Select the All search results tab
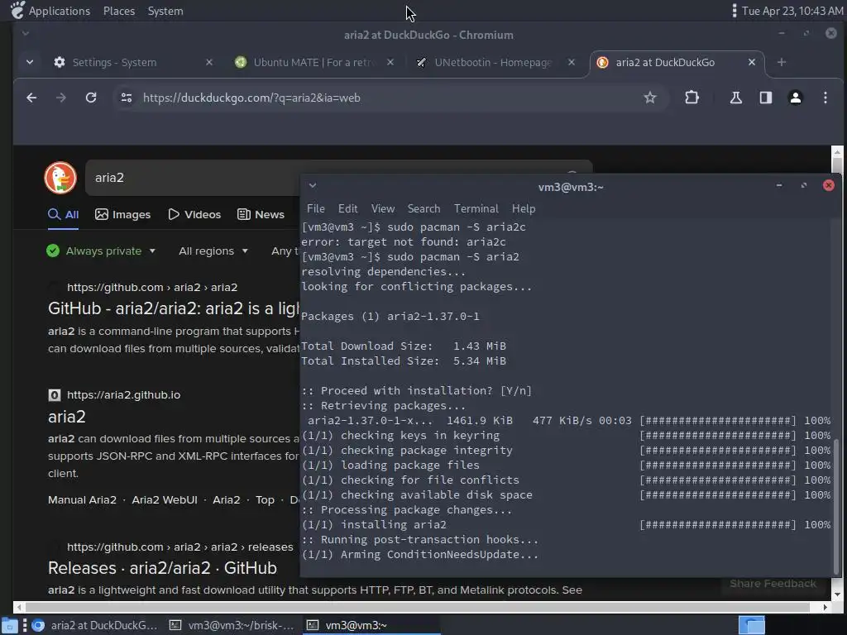The image size is (847, 635). (x=63, y=214)
